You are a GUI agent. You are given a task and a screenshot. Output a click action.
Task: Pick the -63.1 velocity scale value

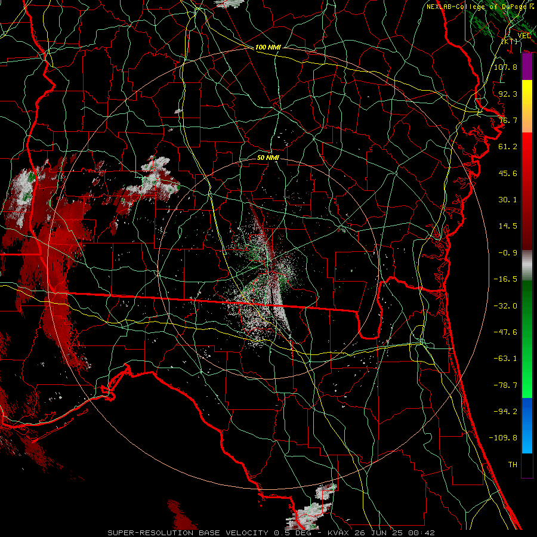point(505,359)
